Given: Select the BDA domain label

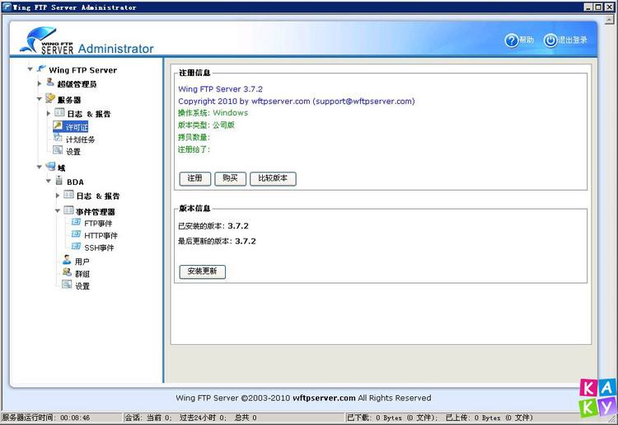Looking at the screenshot, I should [x=75, y=182].
